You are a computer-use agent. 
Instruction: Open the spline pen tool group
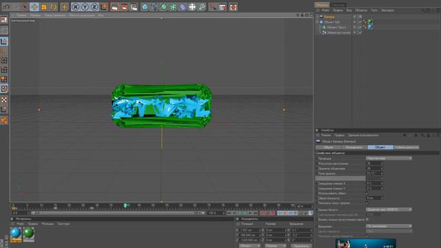(154, 7)
